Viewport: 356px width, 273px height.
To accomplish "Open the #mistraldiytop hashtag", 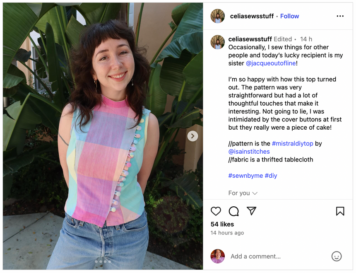I will 292,143.
